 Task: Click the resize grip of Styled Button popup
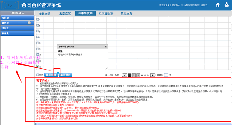tap(106, 68)
